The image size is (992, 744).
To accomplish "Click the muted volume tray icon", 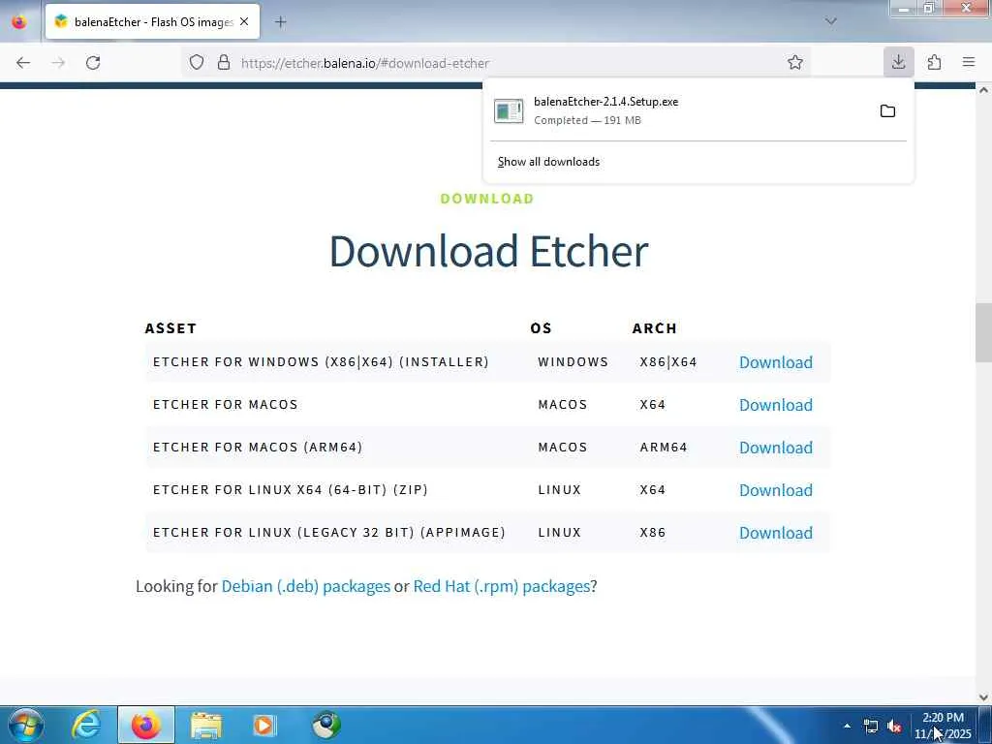I will (894, 727).
